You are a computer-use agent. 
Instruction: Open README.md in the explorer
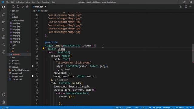[x=16, y=79]
